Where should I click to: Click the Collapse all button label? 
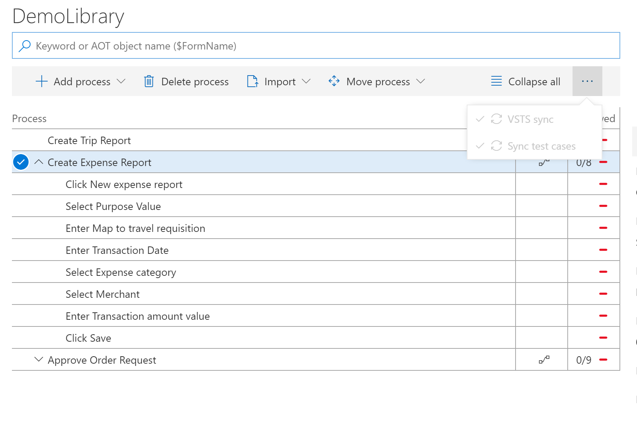coord(534,82)
